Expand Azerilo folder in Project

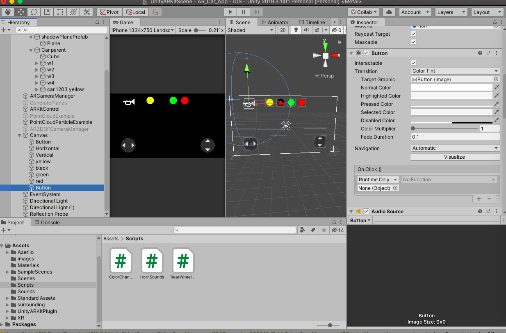(7, 252)
